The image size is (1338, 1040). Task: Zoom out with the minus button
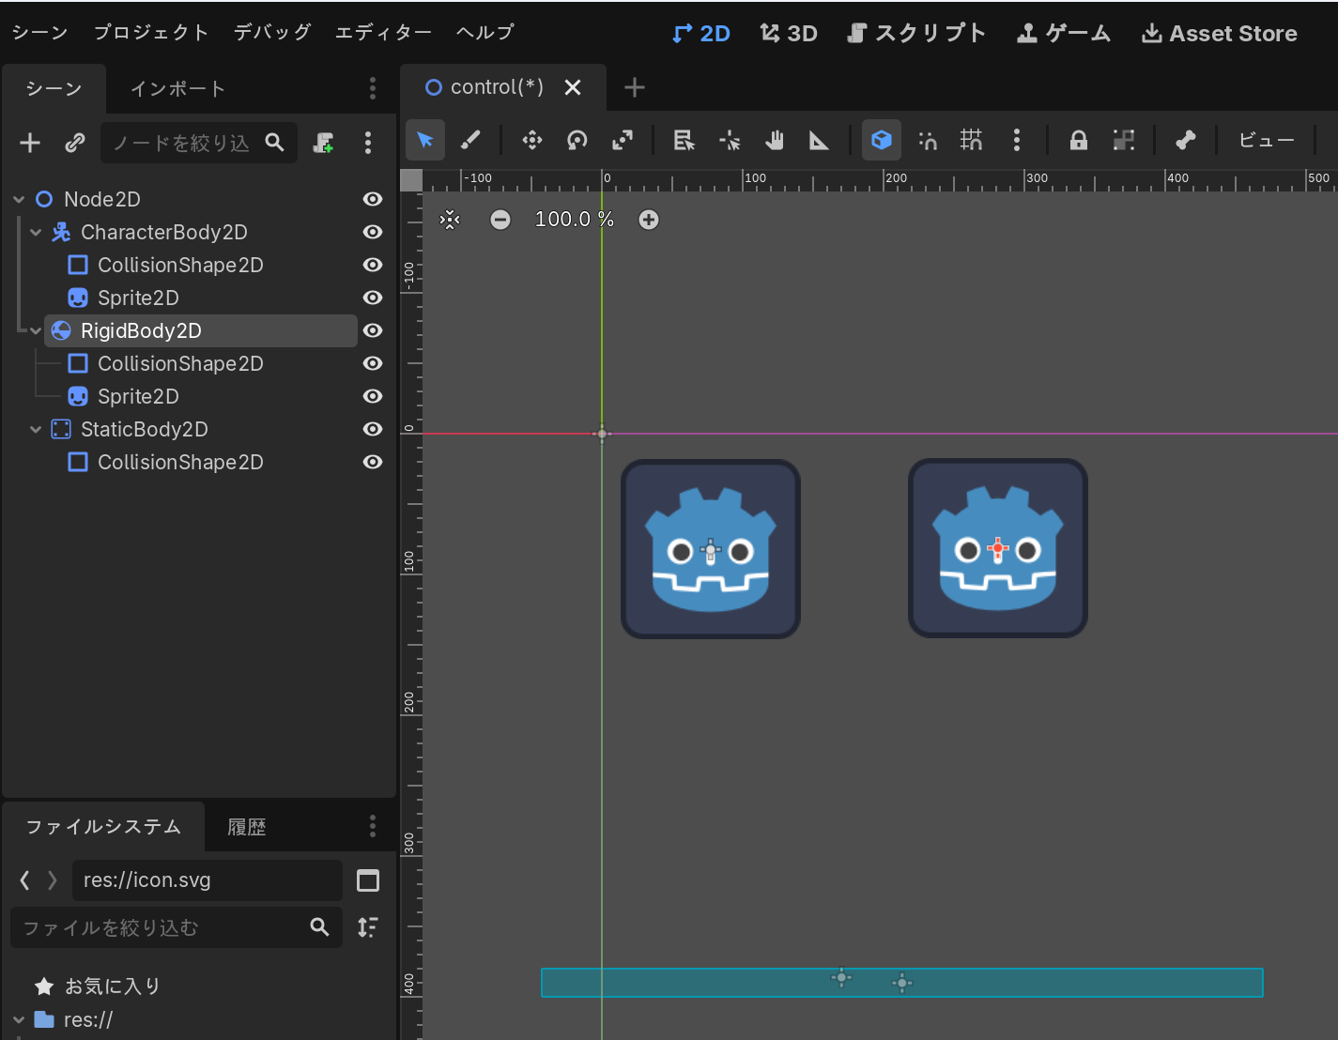(x=500, y=220)
